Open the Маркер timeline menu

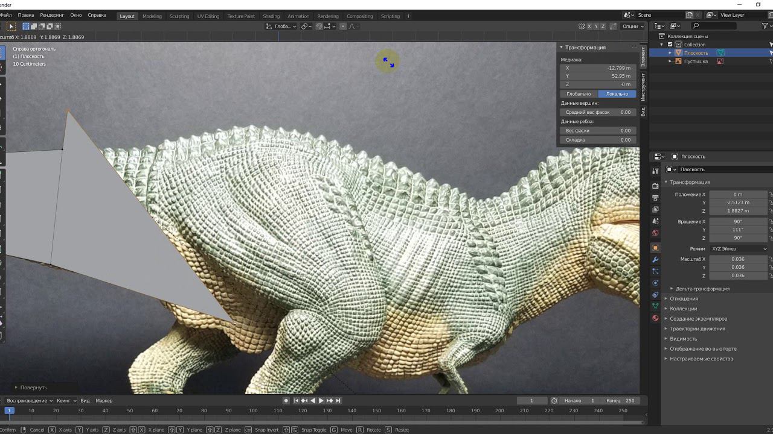104,400
